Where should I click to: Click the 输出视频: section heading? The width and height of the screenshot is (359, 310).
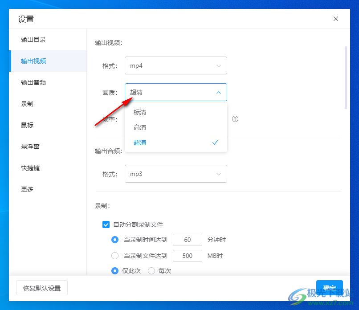point(109,43)
